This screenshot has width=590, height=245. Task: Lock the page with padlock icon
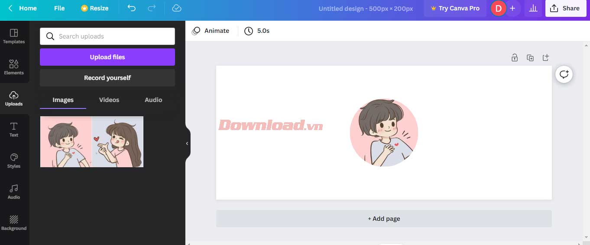(515, 57)
